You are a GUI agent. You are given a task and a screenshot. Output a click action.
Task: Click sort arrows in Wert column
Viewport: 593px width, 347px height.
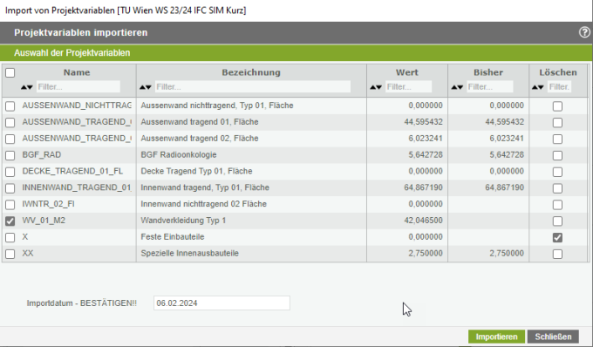coord(376,87)
